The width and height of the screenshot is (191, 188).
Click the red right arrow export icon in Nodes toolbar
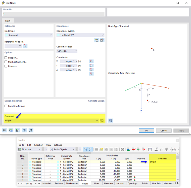tap(144, 149)
